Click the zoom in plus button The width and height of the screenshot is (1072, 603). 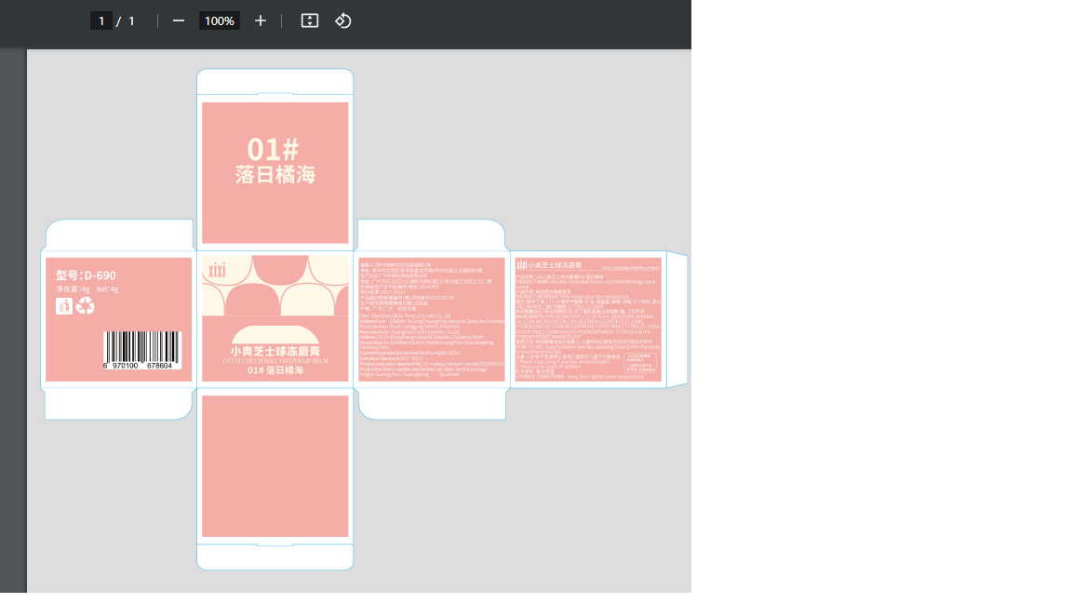coord(261,20)
